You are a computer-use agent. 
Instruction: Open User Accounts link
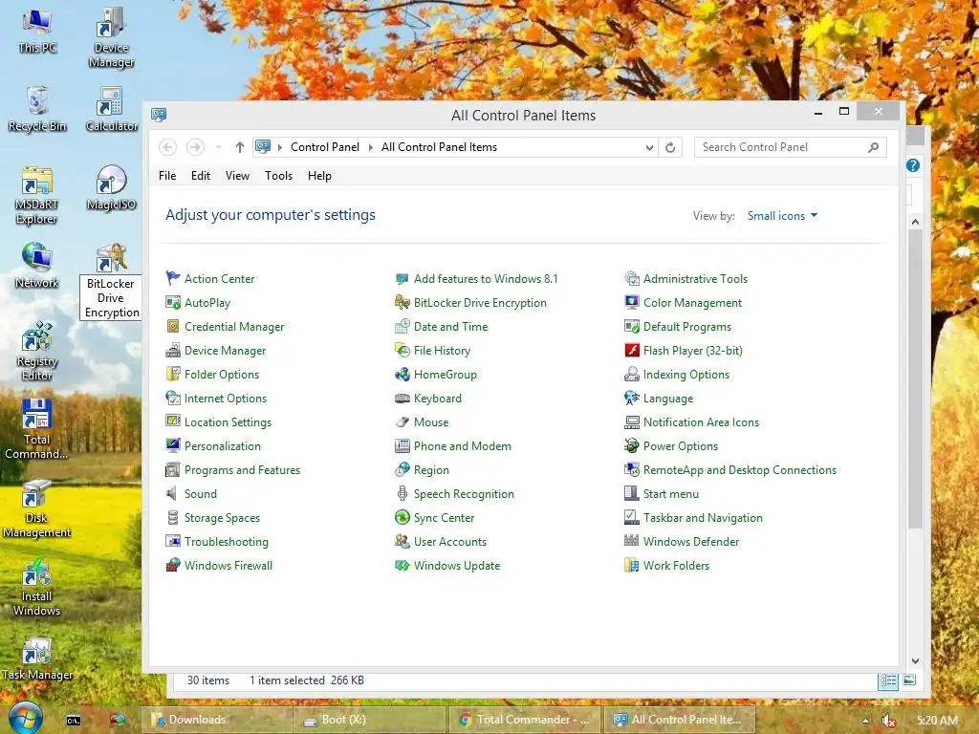tap(450, 542)
